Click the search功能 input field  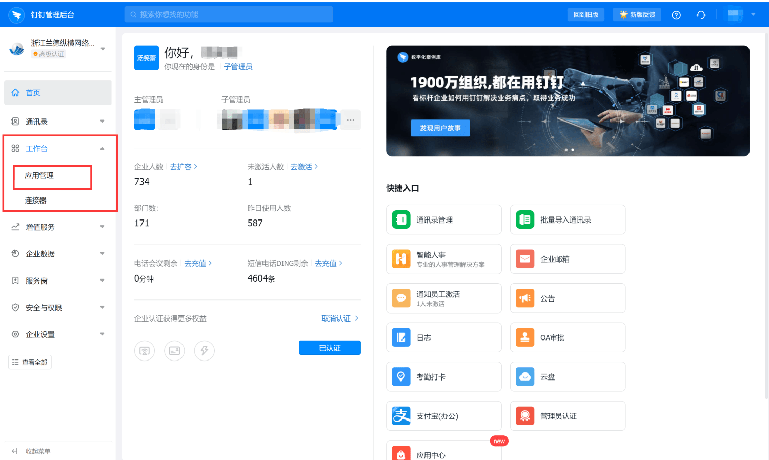(228, 14)
